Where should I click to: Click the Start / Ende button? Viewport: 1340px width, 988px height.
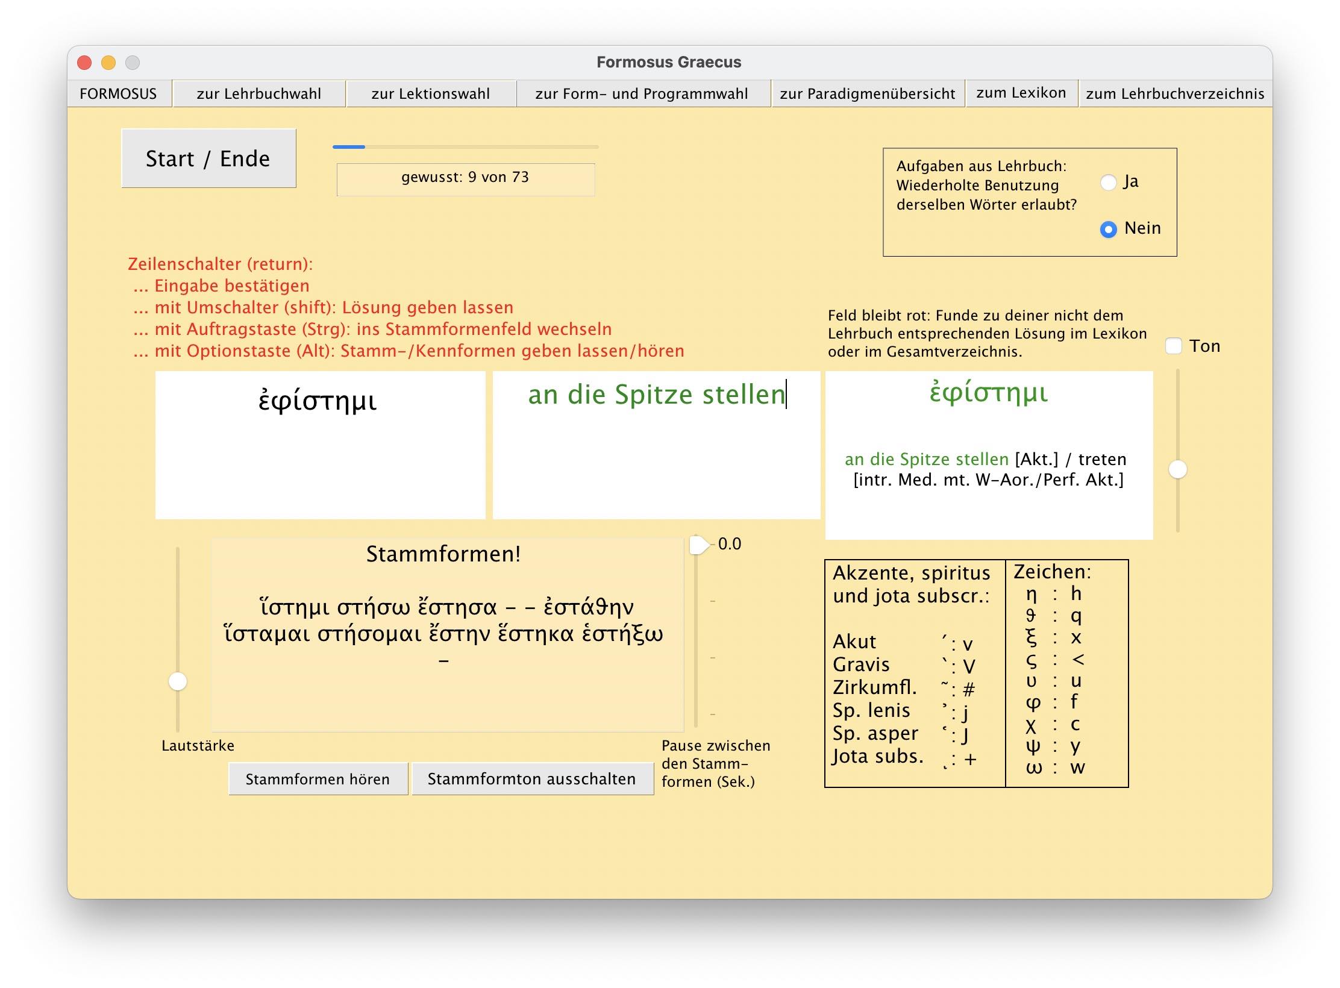(x=208, y=158)
